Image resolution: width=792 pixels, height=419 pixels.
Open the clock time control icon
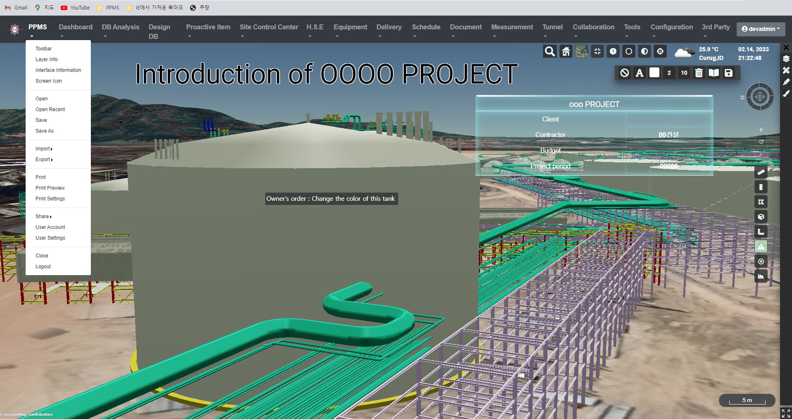pos(613,52)
